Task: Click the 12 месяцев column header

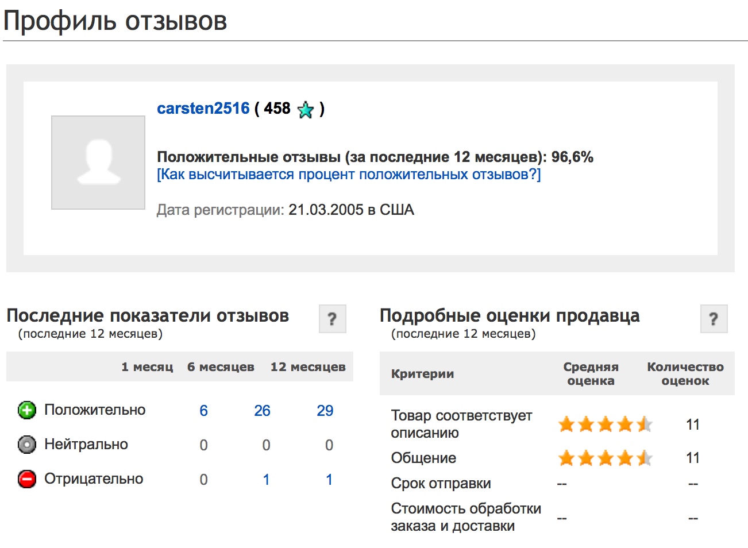Action: [308, 367]
